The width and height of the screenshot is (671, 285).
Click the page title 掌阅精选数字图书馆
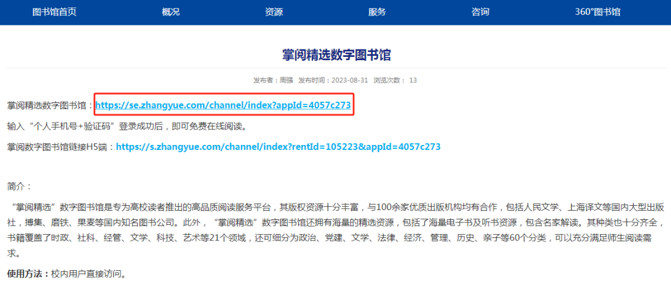click(x=335, y=56)
